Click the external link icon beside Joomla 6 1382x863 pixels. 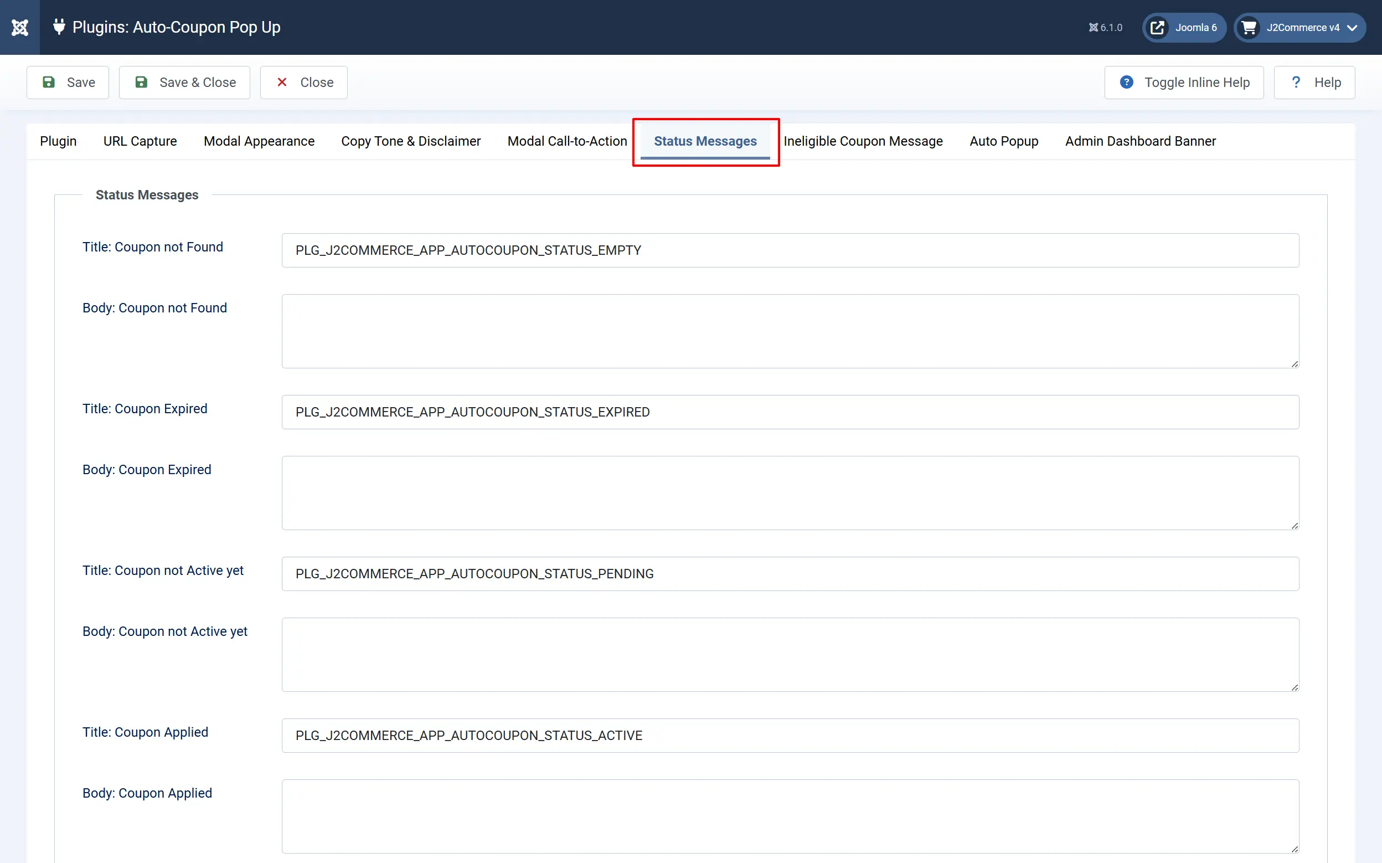pos(1157,27)
